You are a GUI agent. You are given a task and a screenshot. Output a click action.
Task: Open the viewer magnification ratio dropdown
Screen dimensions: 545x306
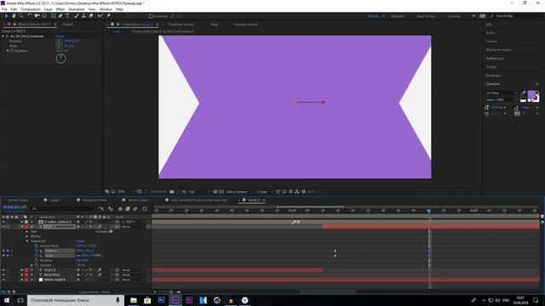[x=126, y=191]
